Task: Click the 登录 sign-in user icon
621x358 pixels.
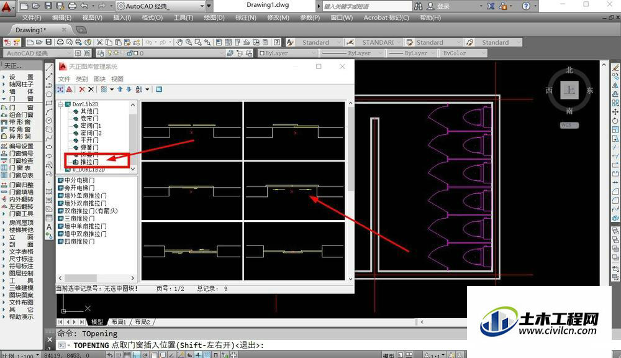Action: coord(430,6)
